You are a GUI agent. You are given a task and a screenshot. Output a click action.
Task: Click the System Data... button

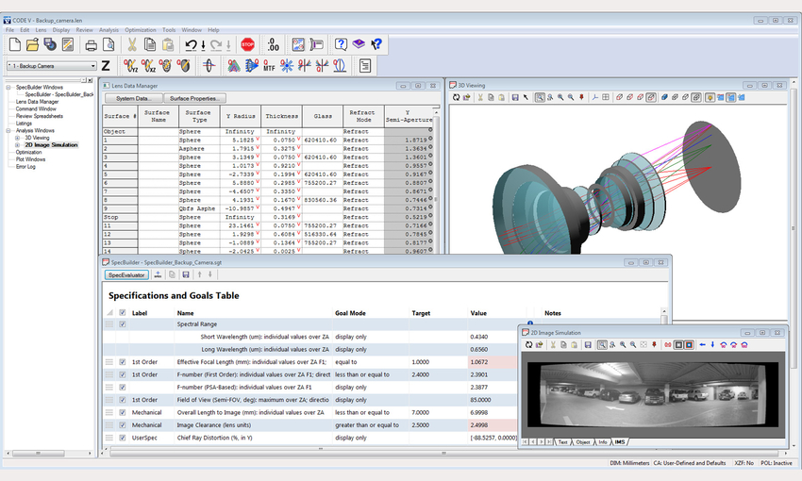click(132, 98)
